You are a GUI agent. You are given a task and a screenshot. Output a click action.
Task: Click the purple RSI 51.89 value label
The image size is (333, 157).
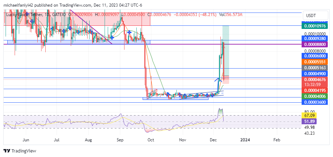tap(309, 121)
